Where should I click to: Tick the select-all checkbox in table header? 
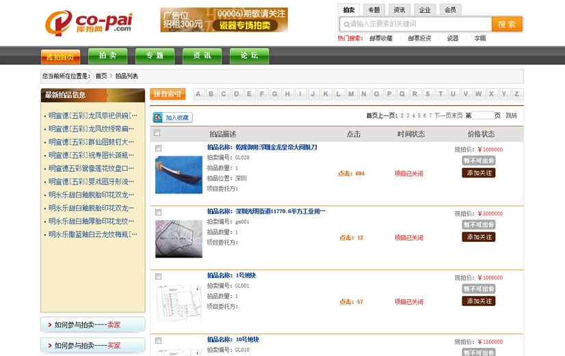[x=158, y=133]
